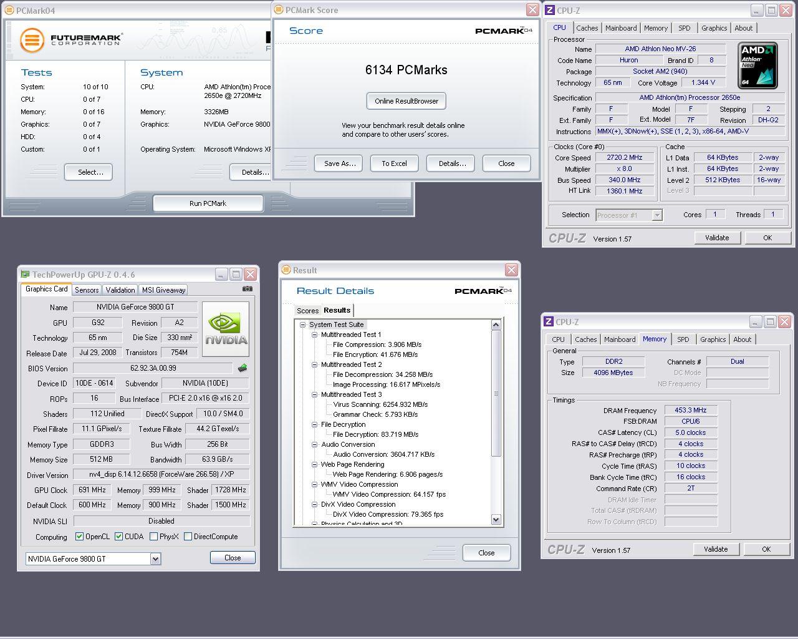This screenshot has width=798, height=639.
Task: Collapse the Web Page Rendering node
Action: [x=315, y=464]
